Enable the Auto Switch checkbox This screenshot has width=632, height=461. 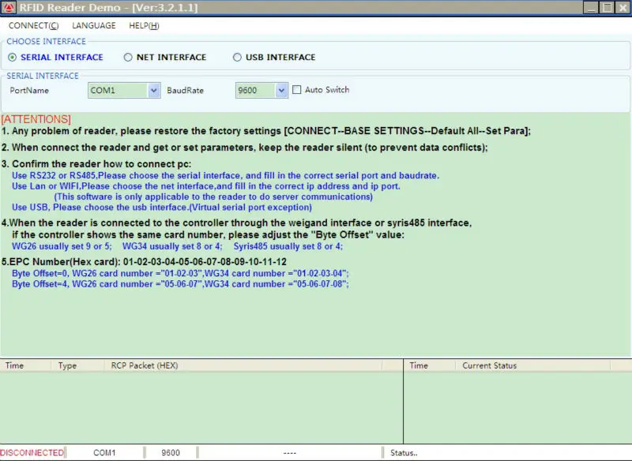[297, 90]
